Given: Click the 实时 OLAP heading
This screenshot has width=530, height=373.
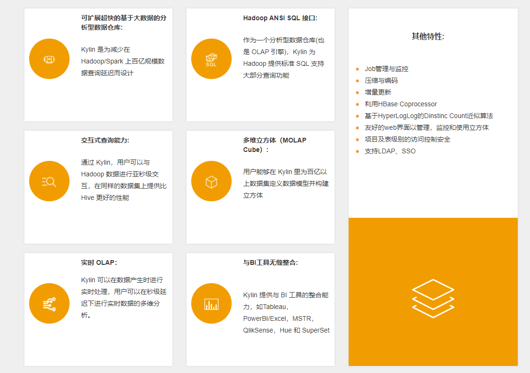Looking at the screenshot, I should pos(99,262).
